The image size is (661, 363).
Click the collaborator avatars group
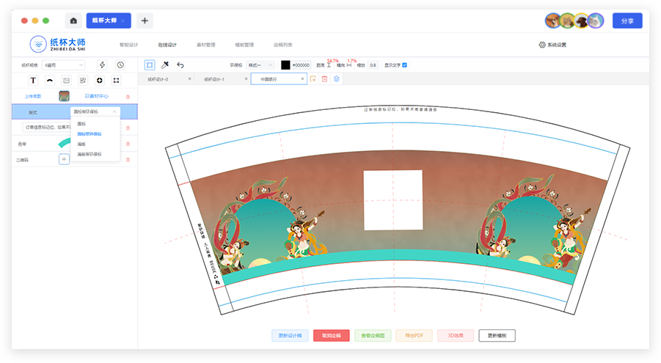click(x=574, y=21)
